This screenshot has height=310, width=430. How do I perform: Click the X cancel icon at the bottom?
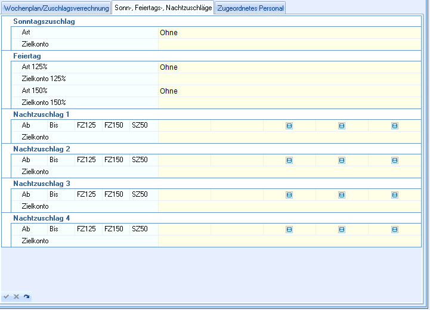tap(16, 296)
